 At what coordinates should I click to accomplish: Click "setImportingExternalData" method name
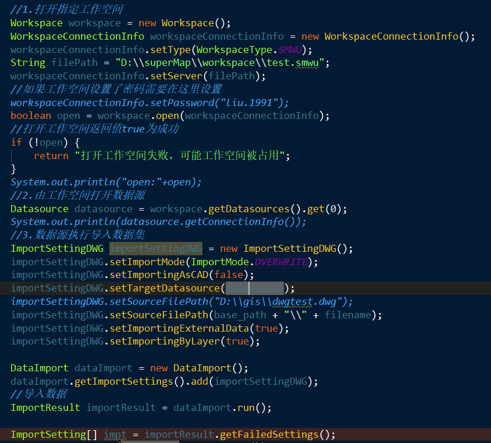pyautogui.click(x=179, y=328)
